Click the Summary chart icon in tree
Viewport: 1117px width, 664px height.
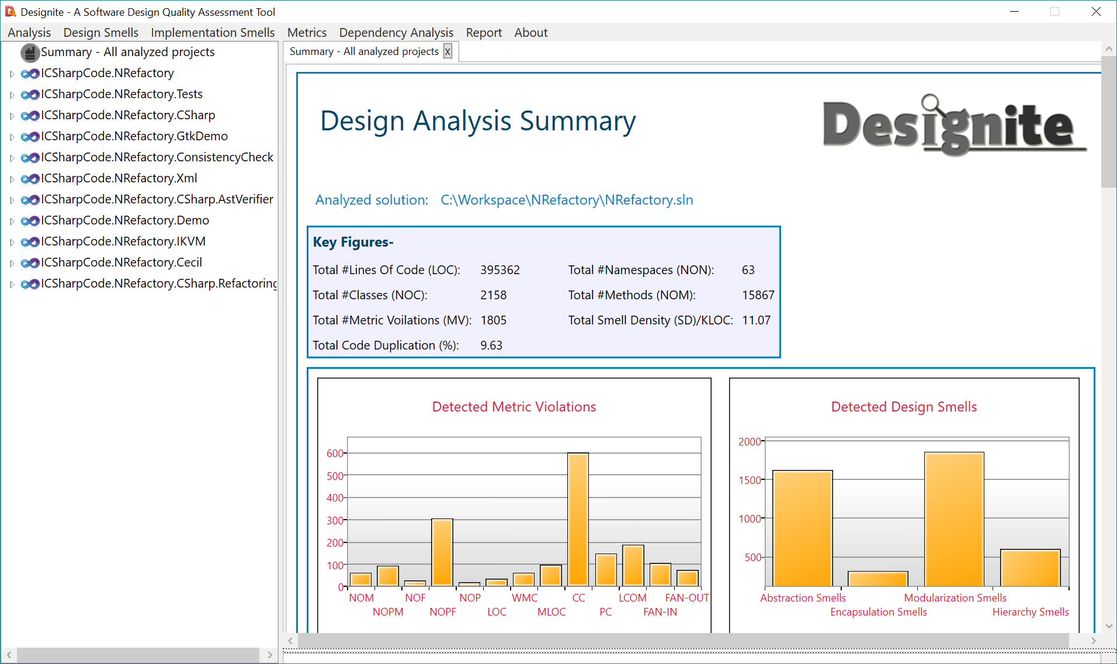pyautogui.click(x=30, y=53)
